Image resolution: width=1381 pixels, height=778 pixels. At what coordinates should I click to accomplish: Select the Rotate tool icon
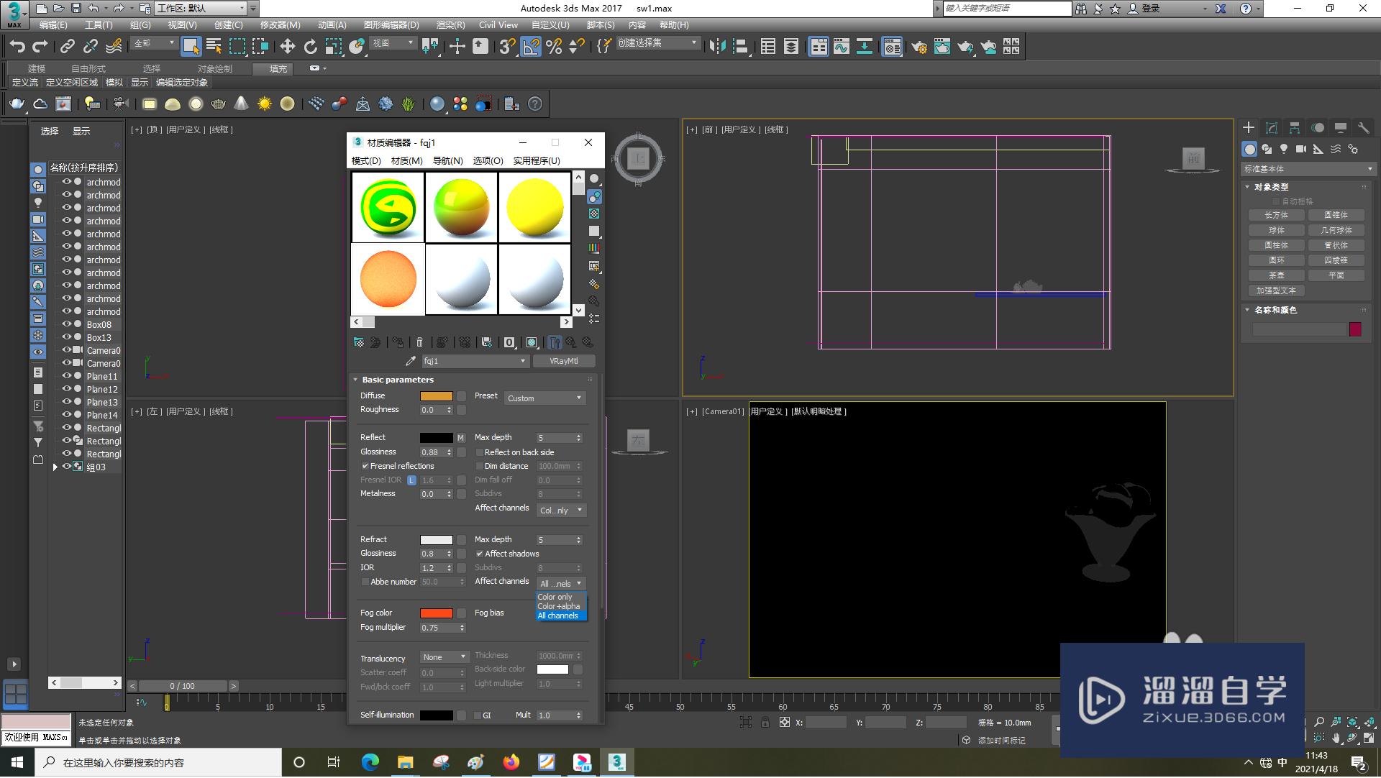(312, 47)
